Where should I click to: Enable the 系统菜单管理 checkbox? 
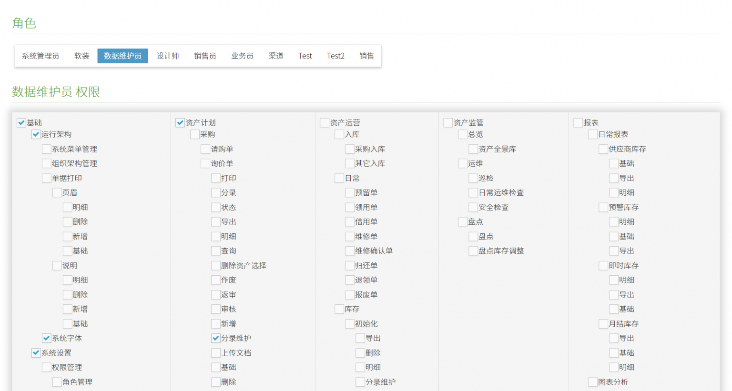click(x=47, y=149)
